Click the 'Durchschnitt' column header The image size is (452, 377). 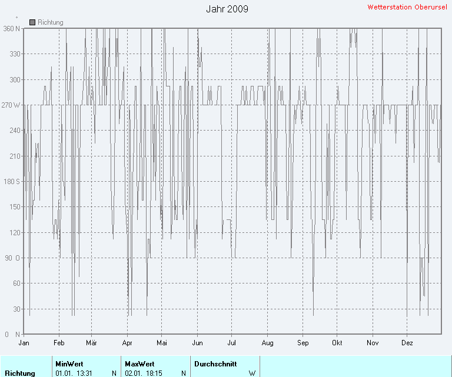[215, 364]
